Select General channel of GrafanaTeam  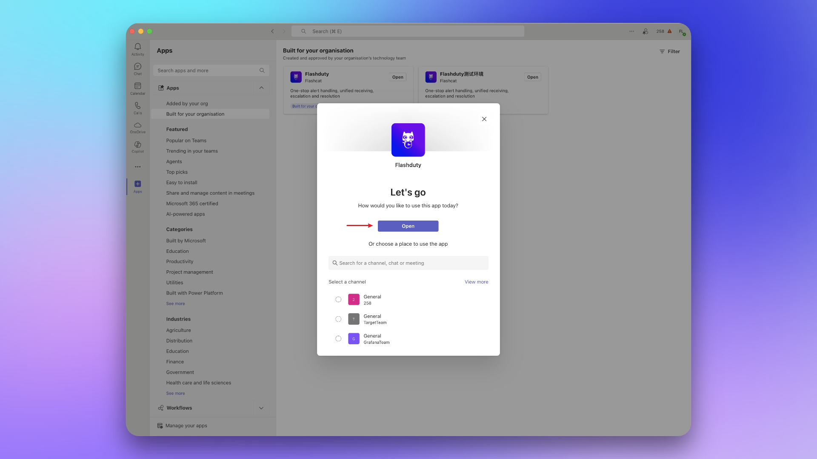pyautogui.click(x=338, y=339)
